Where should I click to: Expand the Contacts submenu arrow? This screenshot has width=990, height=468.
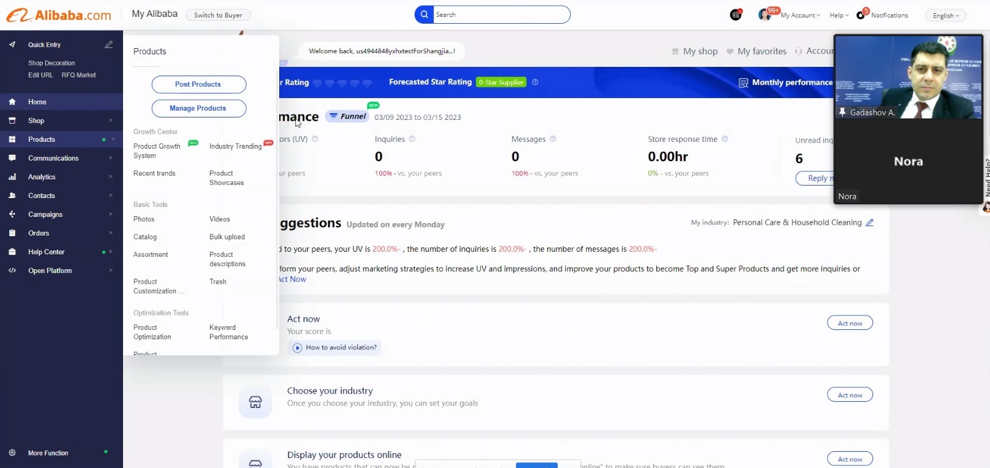pos(111,196)
